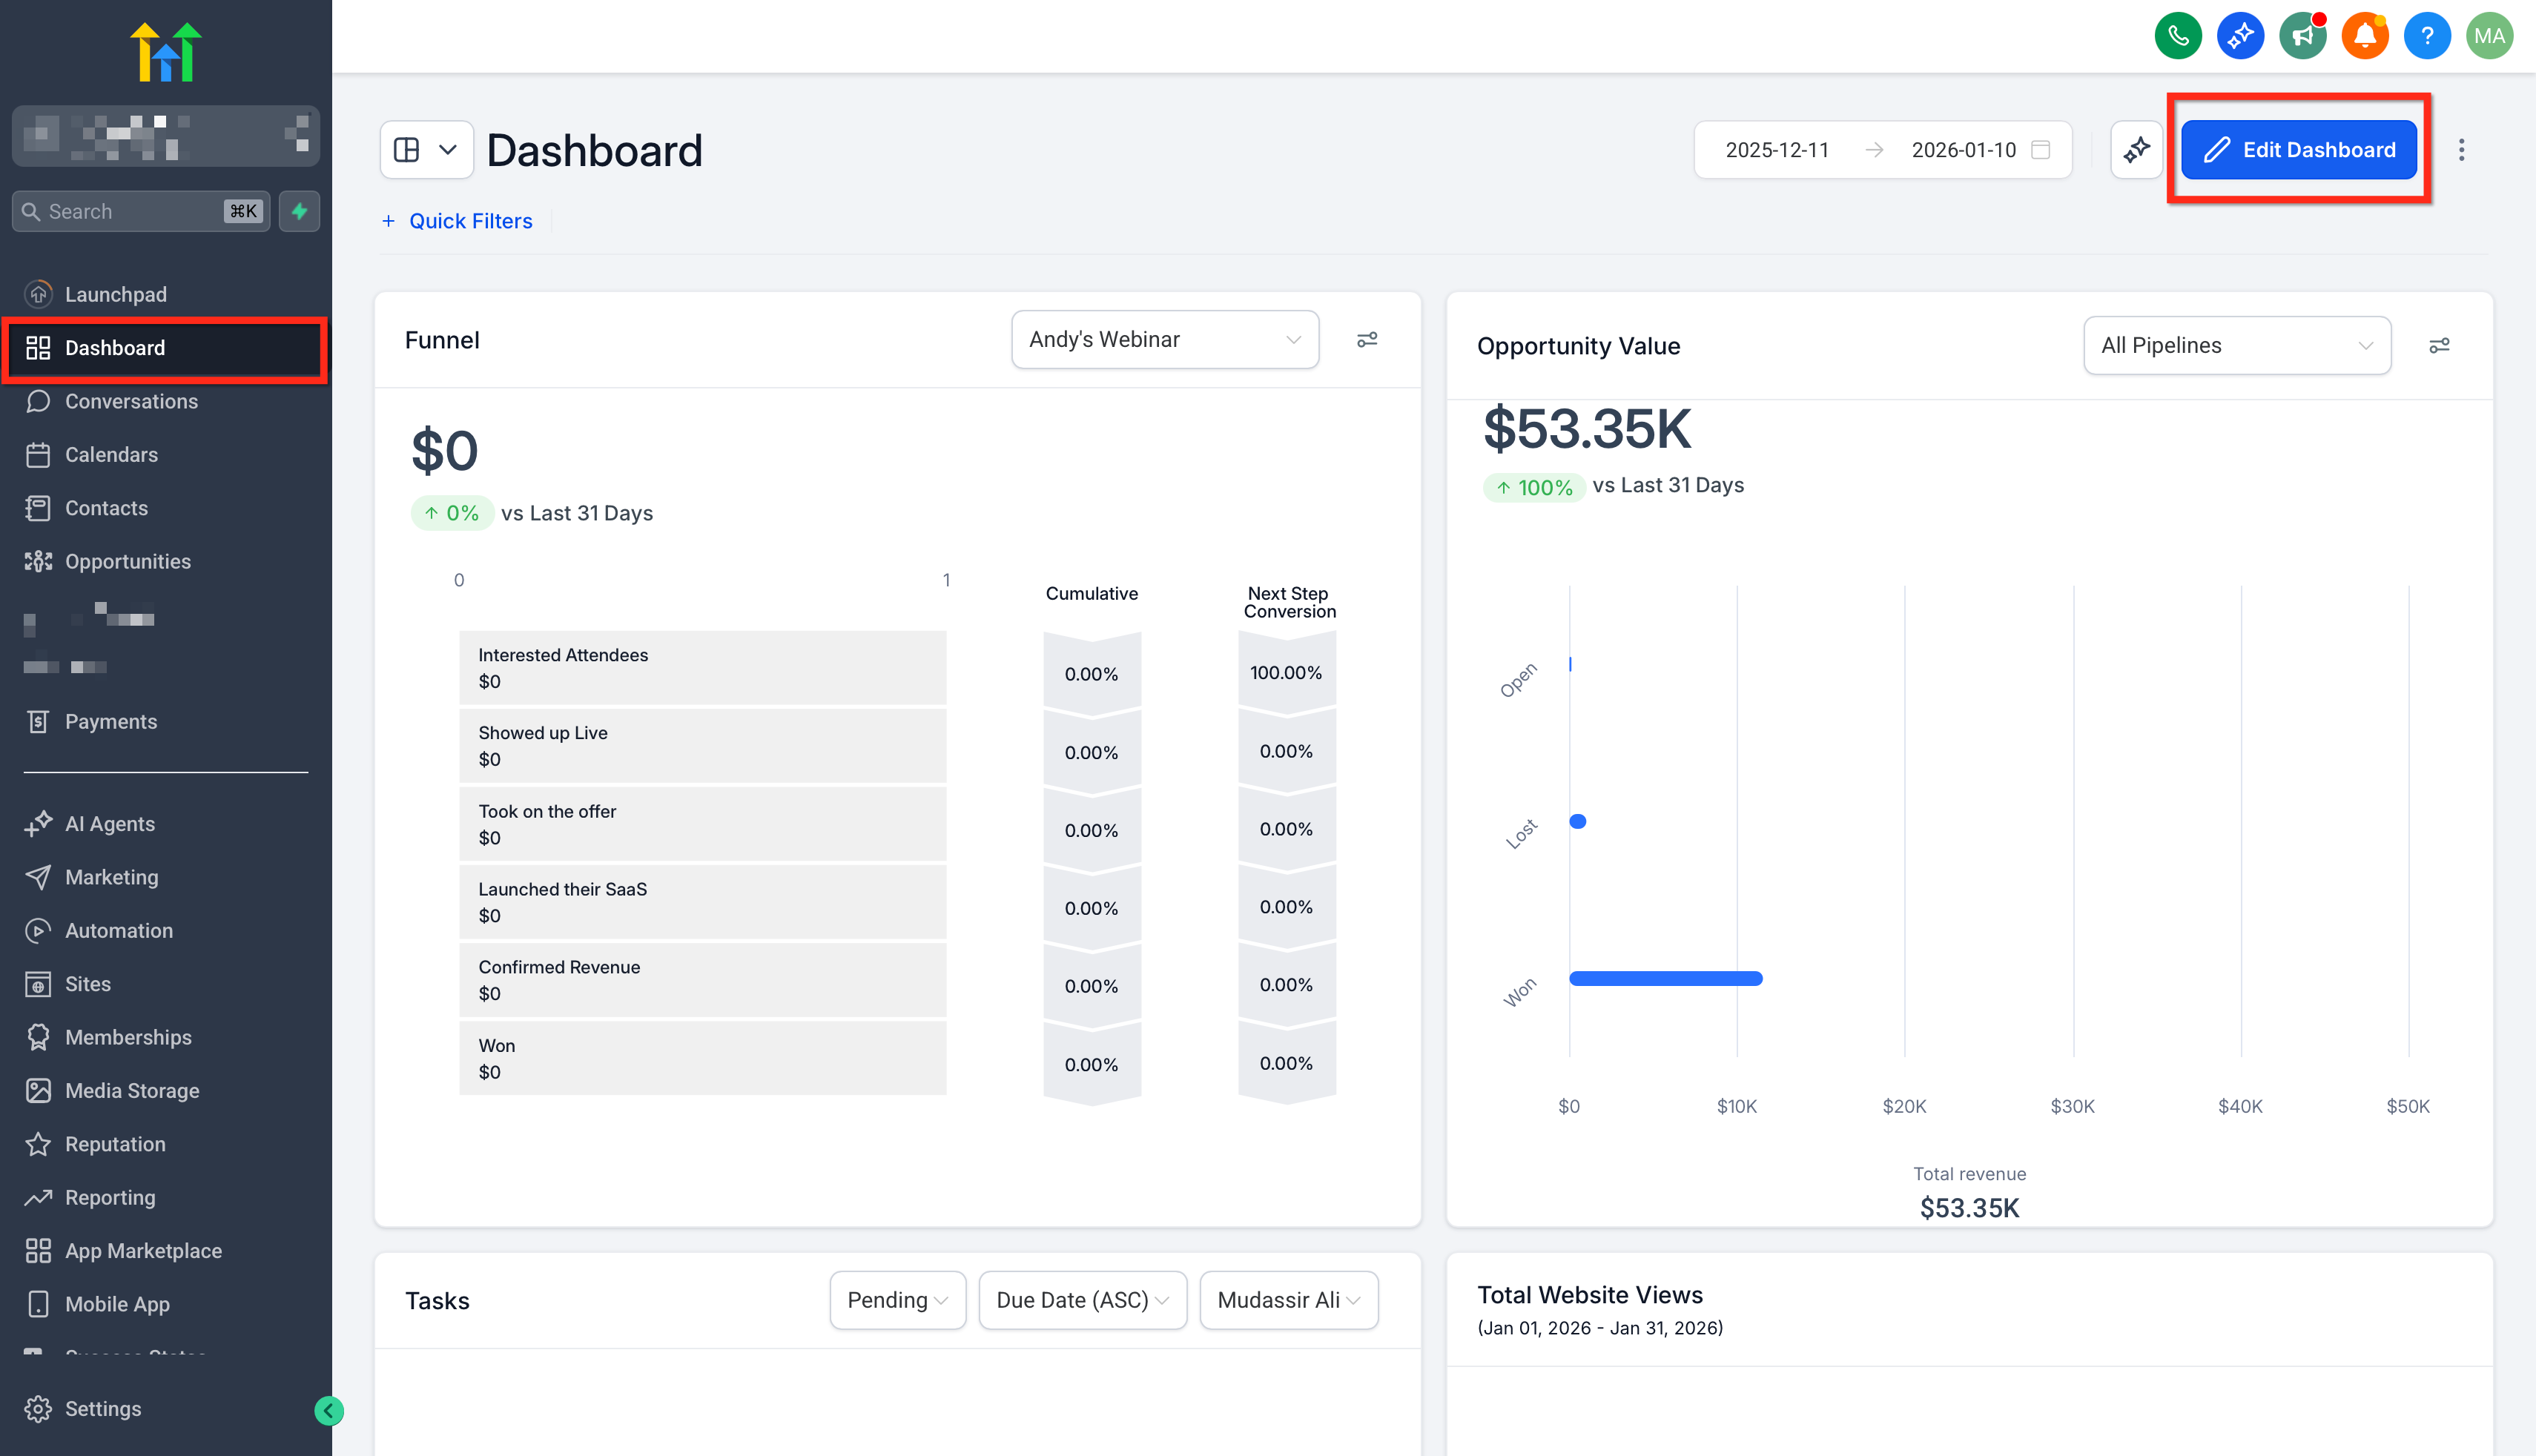Expand the Pending tasks status dropdown
The width and height of the screenshot is (2536, 1456).
(897, 1300)
